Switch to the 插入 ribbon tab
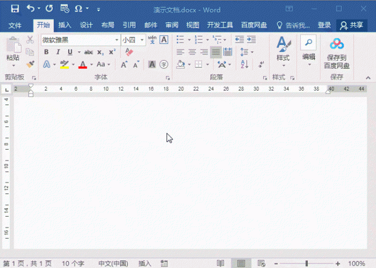 (65, 25)
